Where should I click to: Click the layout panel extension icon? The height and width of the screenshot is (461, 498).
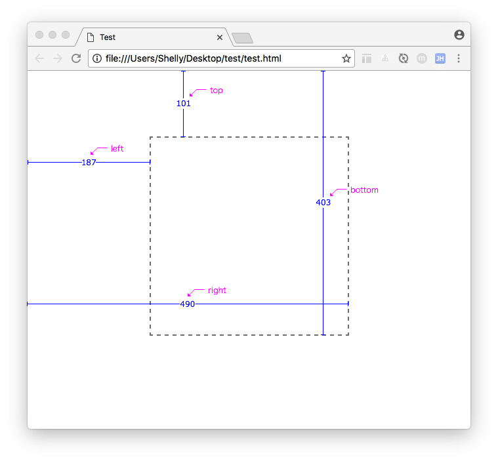(367, 58)
